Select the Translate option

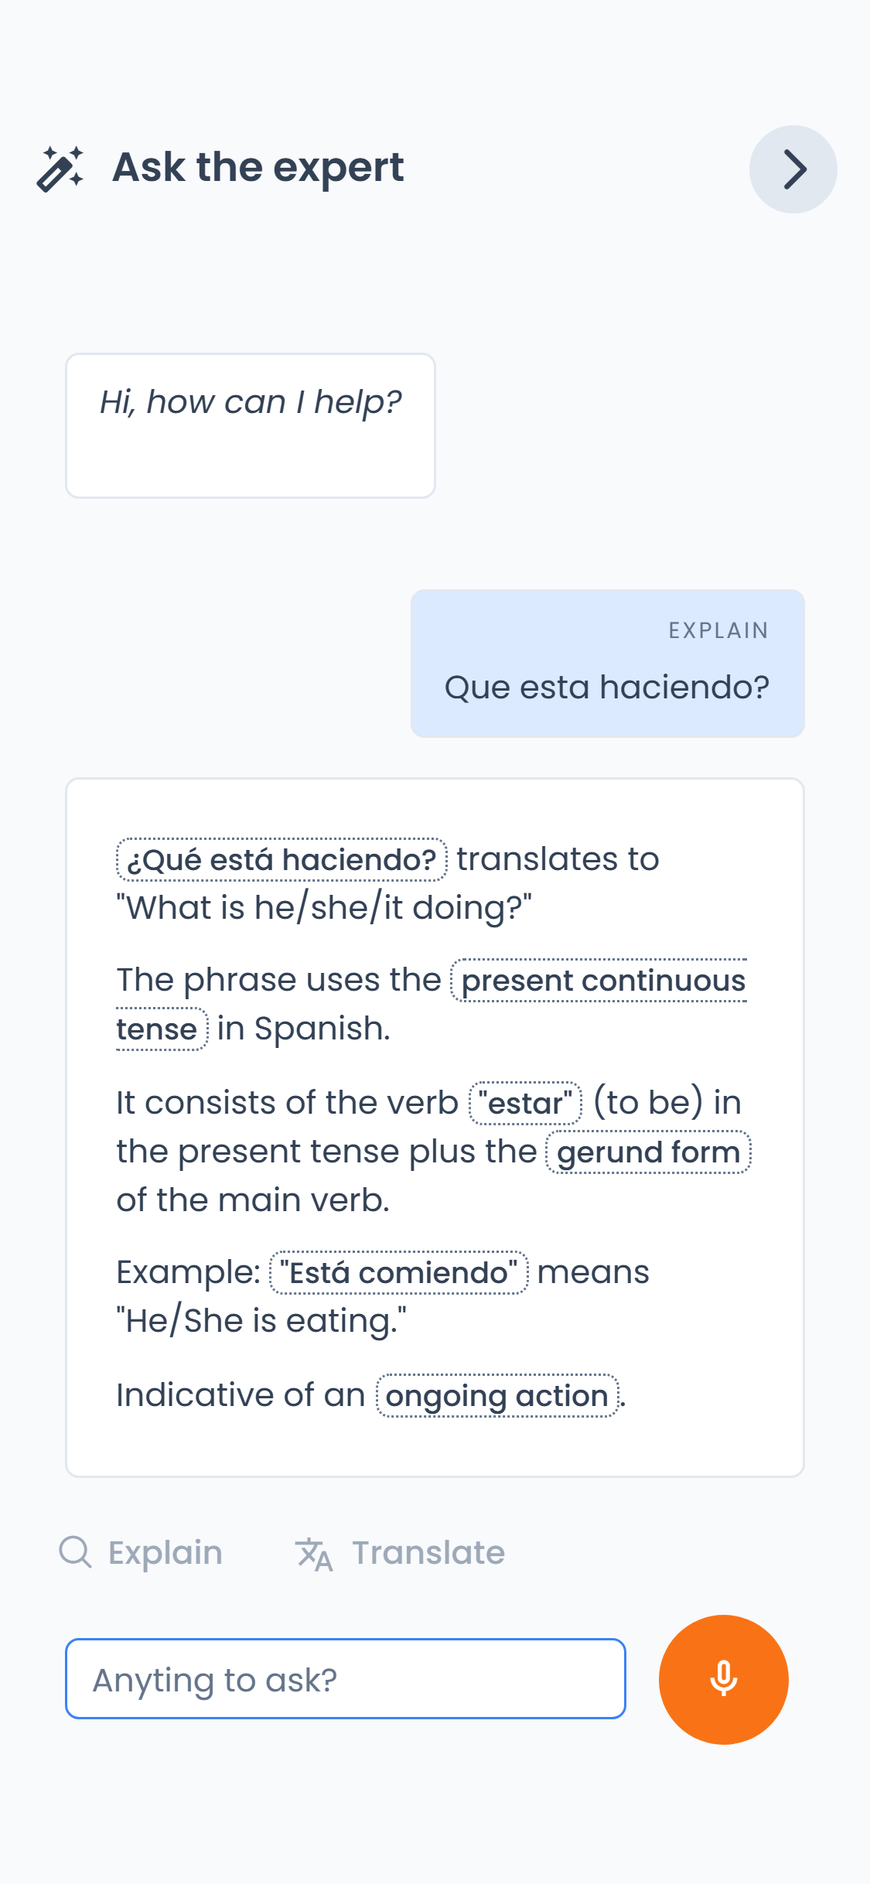point(400,1553)
